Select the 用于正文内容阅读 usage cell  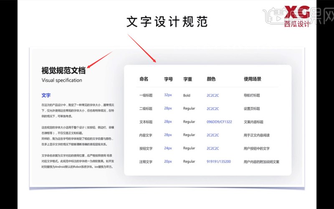[x=257, y=135]
